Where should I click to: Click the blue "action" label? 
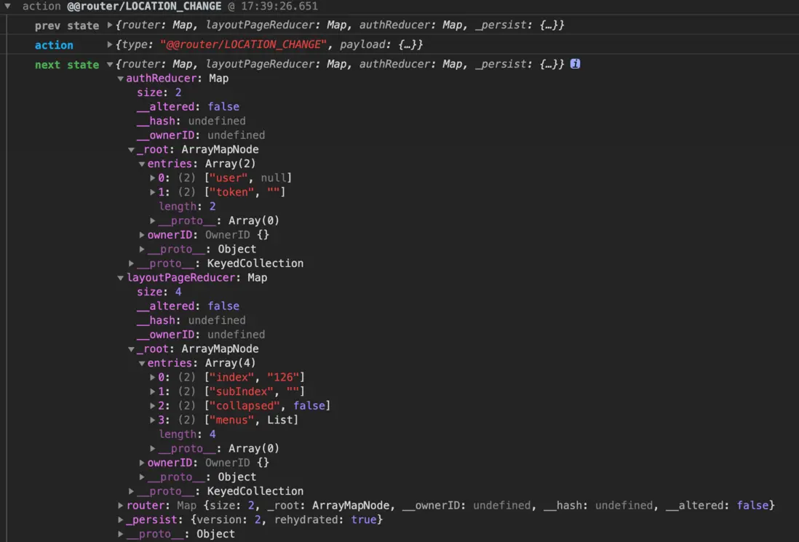coord(54,45)
